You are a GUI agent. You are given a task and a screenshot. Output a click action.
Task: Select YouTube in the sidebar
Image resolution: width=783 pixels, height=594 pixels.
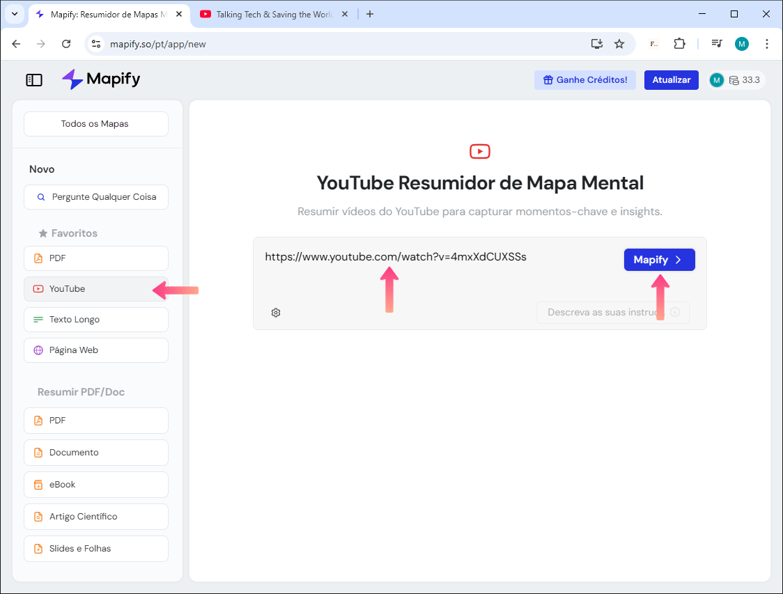(x=96, y=289)
